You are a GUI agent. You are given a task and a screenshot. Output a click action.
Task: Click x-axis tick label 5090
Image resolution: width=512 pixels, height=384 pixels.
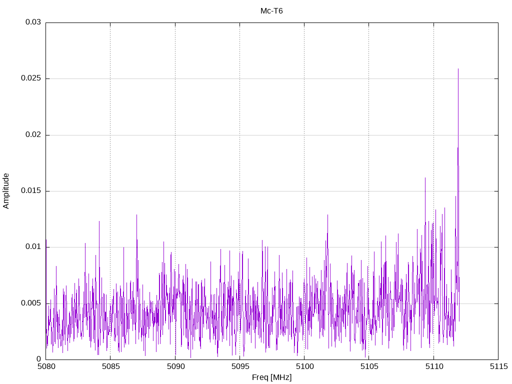pyautogui.click(x=175, y=366)
